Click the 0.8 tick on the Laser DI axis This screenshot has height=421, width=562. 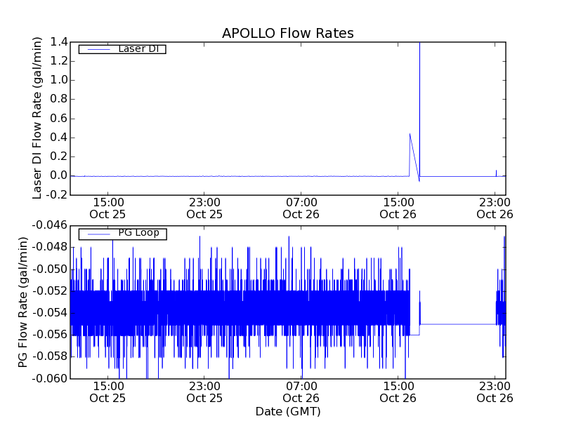click(x=59, y=99)
